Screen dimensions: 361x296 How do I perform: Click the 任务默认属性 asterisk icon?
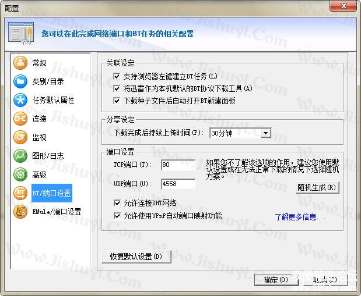click(20, 100)
